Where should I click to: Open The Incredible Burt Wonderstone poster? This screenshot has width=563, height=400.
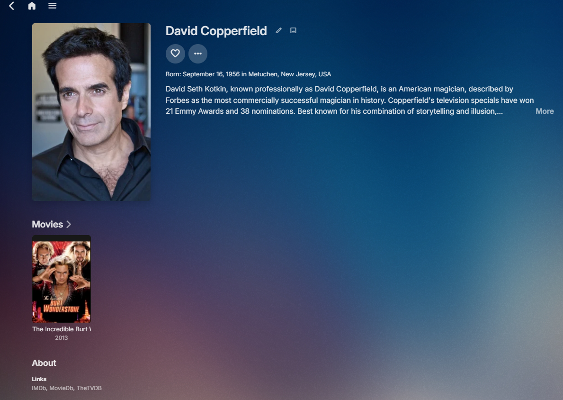click(x=62, y=279)
